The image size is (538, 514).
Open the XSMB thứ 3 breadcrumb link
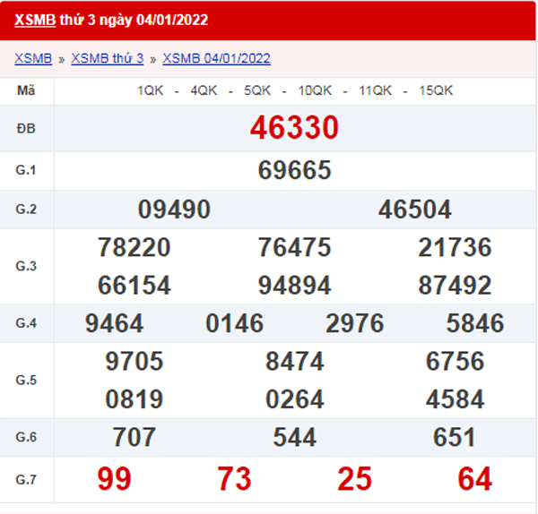[107, 59]
